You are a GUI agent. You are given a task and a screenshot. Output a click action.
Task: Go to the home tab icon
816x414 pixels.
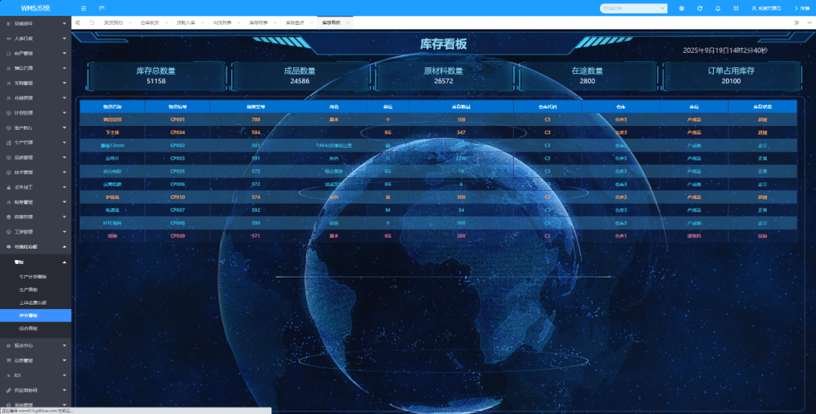[x=91, y=23]
